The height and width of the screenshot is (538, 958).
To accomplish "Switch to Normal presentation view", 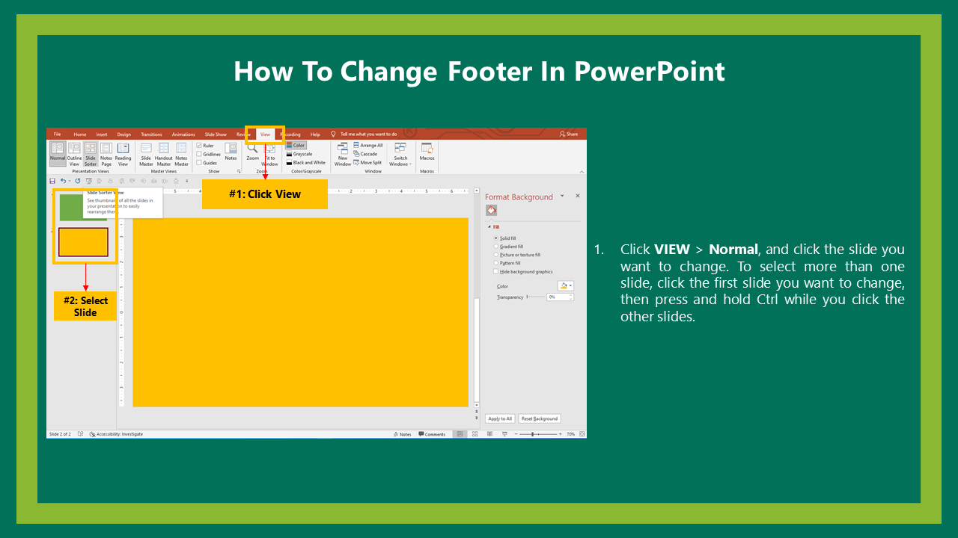I will (58, 154).
